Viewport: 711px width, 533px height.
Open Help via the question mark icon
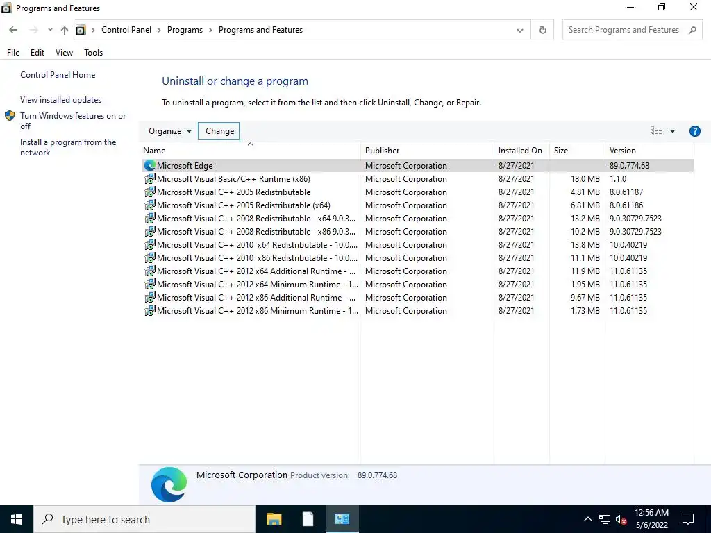pos(694,131)
